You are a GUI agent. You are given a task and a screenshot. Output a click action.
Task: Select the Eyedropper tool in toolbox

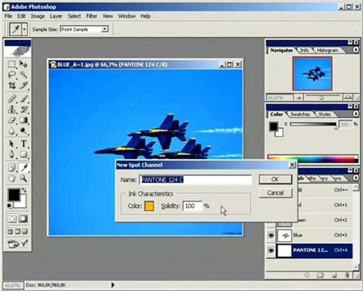pyautogui.click(x=24, y=168)
